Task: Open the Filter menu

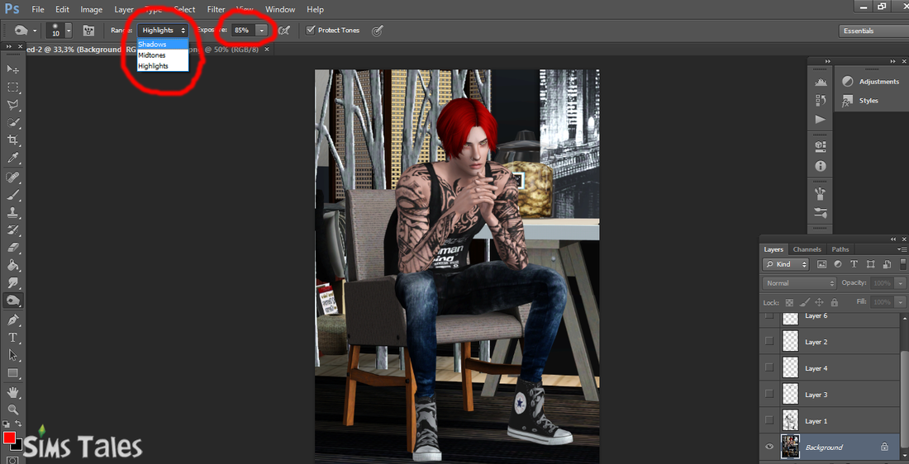Action: [x=217, y=9]
